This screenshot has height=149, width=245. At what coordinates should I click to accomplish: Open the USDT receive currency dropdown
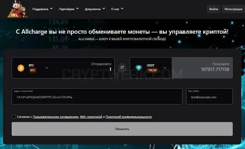pos(165,68)
